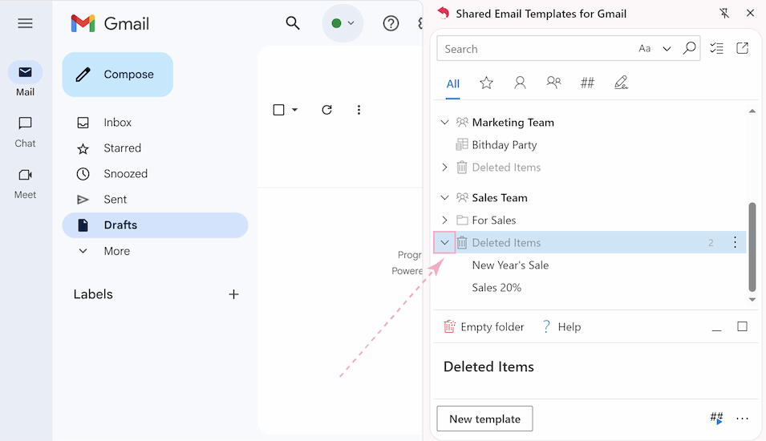The width and height of the screenshot is (766, 441).
Task: Switch to the All tab
Action: [453, 83]
